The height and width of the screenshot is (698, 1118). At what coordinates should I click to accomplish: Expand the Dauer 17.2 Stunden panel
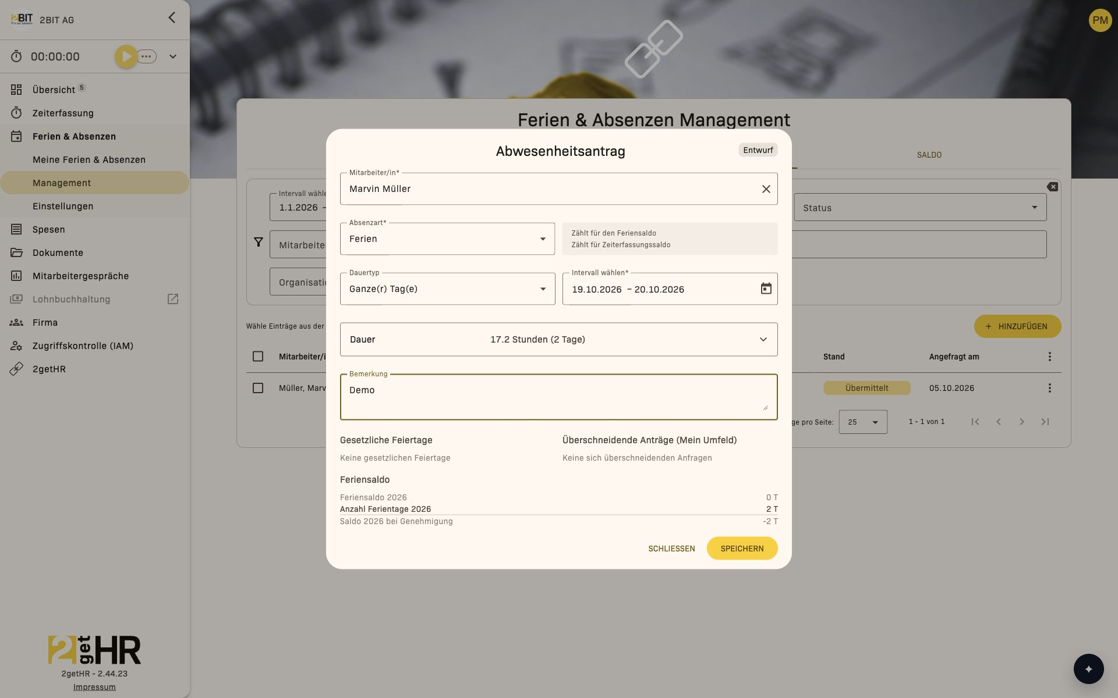pos(558,340)
